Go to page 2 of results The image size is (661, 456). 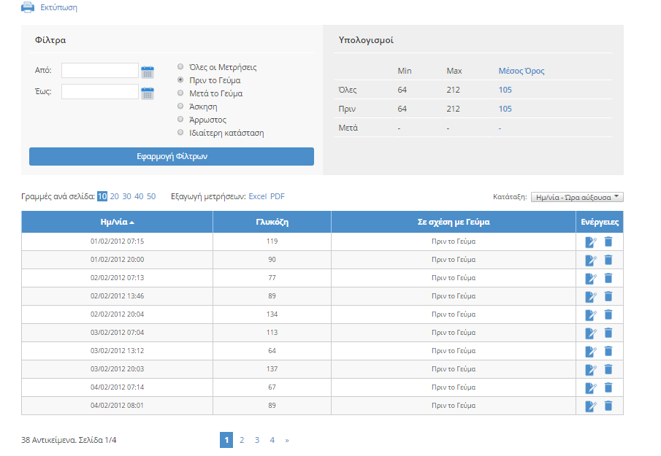tap(242, 440)
